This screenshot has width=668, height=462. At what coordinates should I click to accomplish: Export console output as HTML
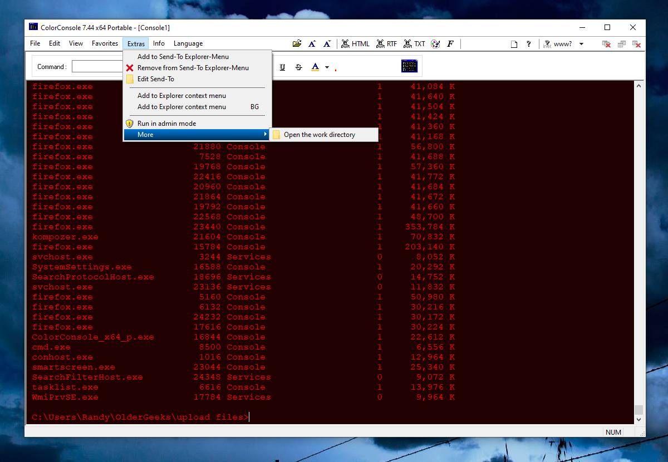click(355, 43)
